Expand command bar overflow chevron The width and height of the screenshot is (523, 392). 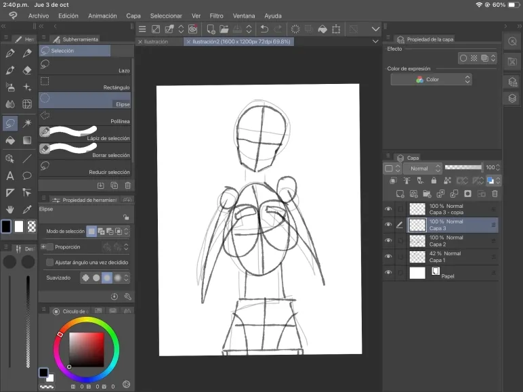pos(375,29)
